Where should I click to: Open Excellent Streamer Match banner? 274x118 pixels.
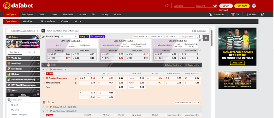pos(23,44)
